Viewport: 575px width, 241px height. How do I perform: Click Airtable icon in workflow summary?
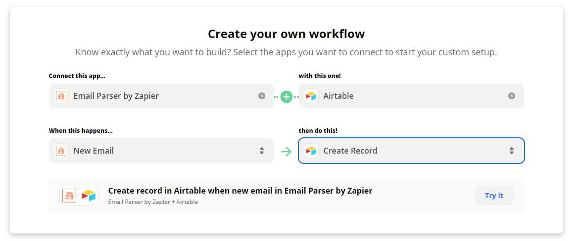click(89, 196)
